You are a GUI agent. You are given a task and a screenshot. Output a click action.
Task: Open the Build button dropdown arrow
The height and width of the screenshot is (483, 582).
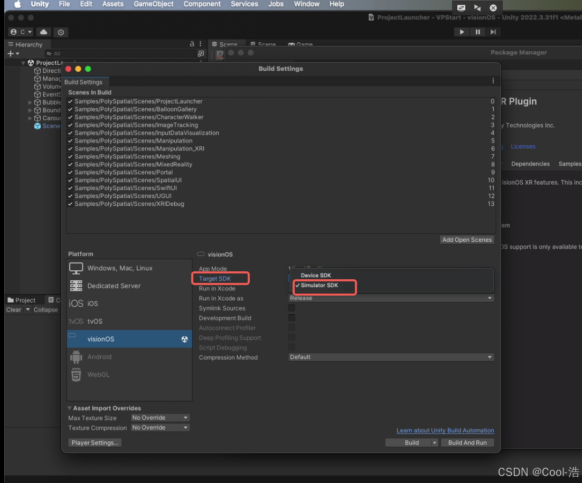[434, 442]
